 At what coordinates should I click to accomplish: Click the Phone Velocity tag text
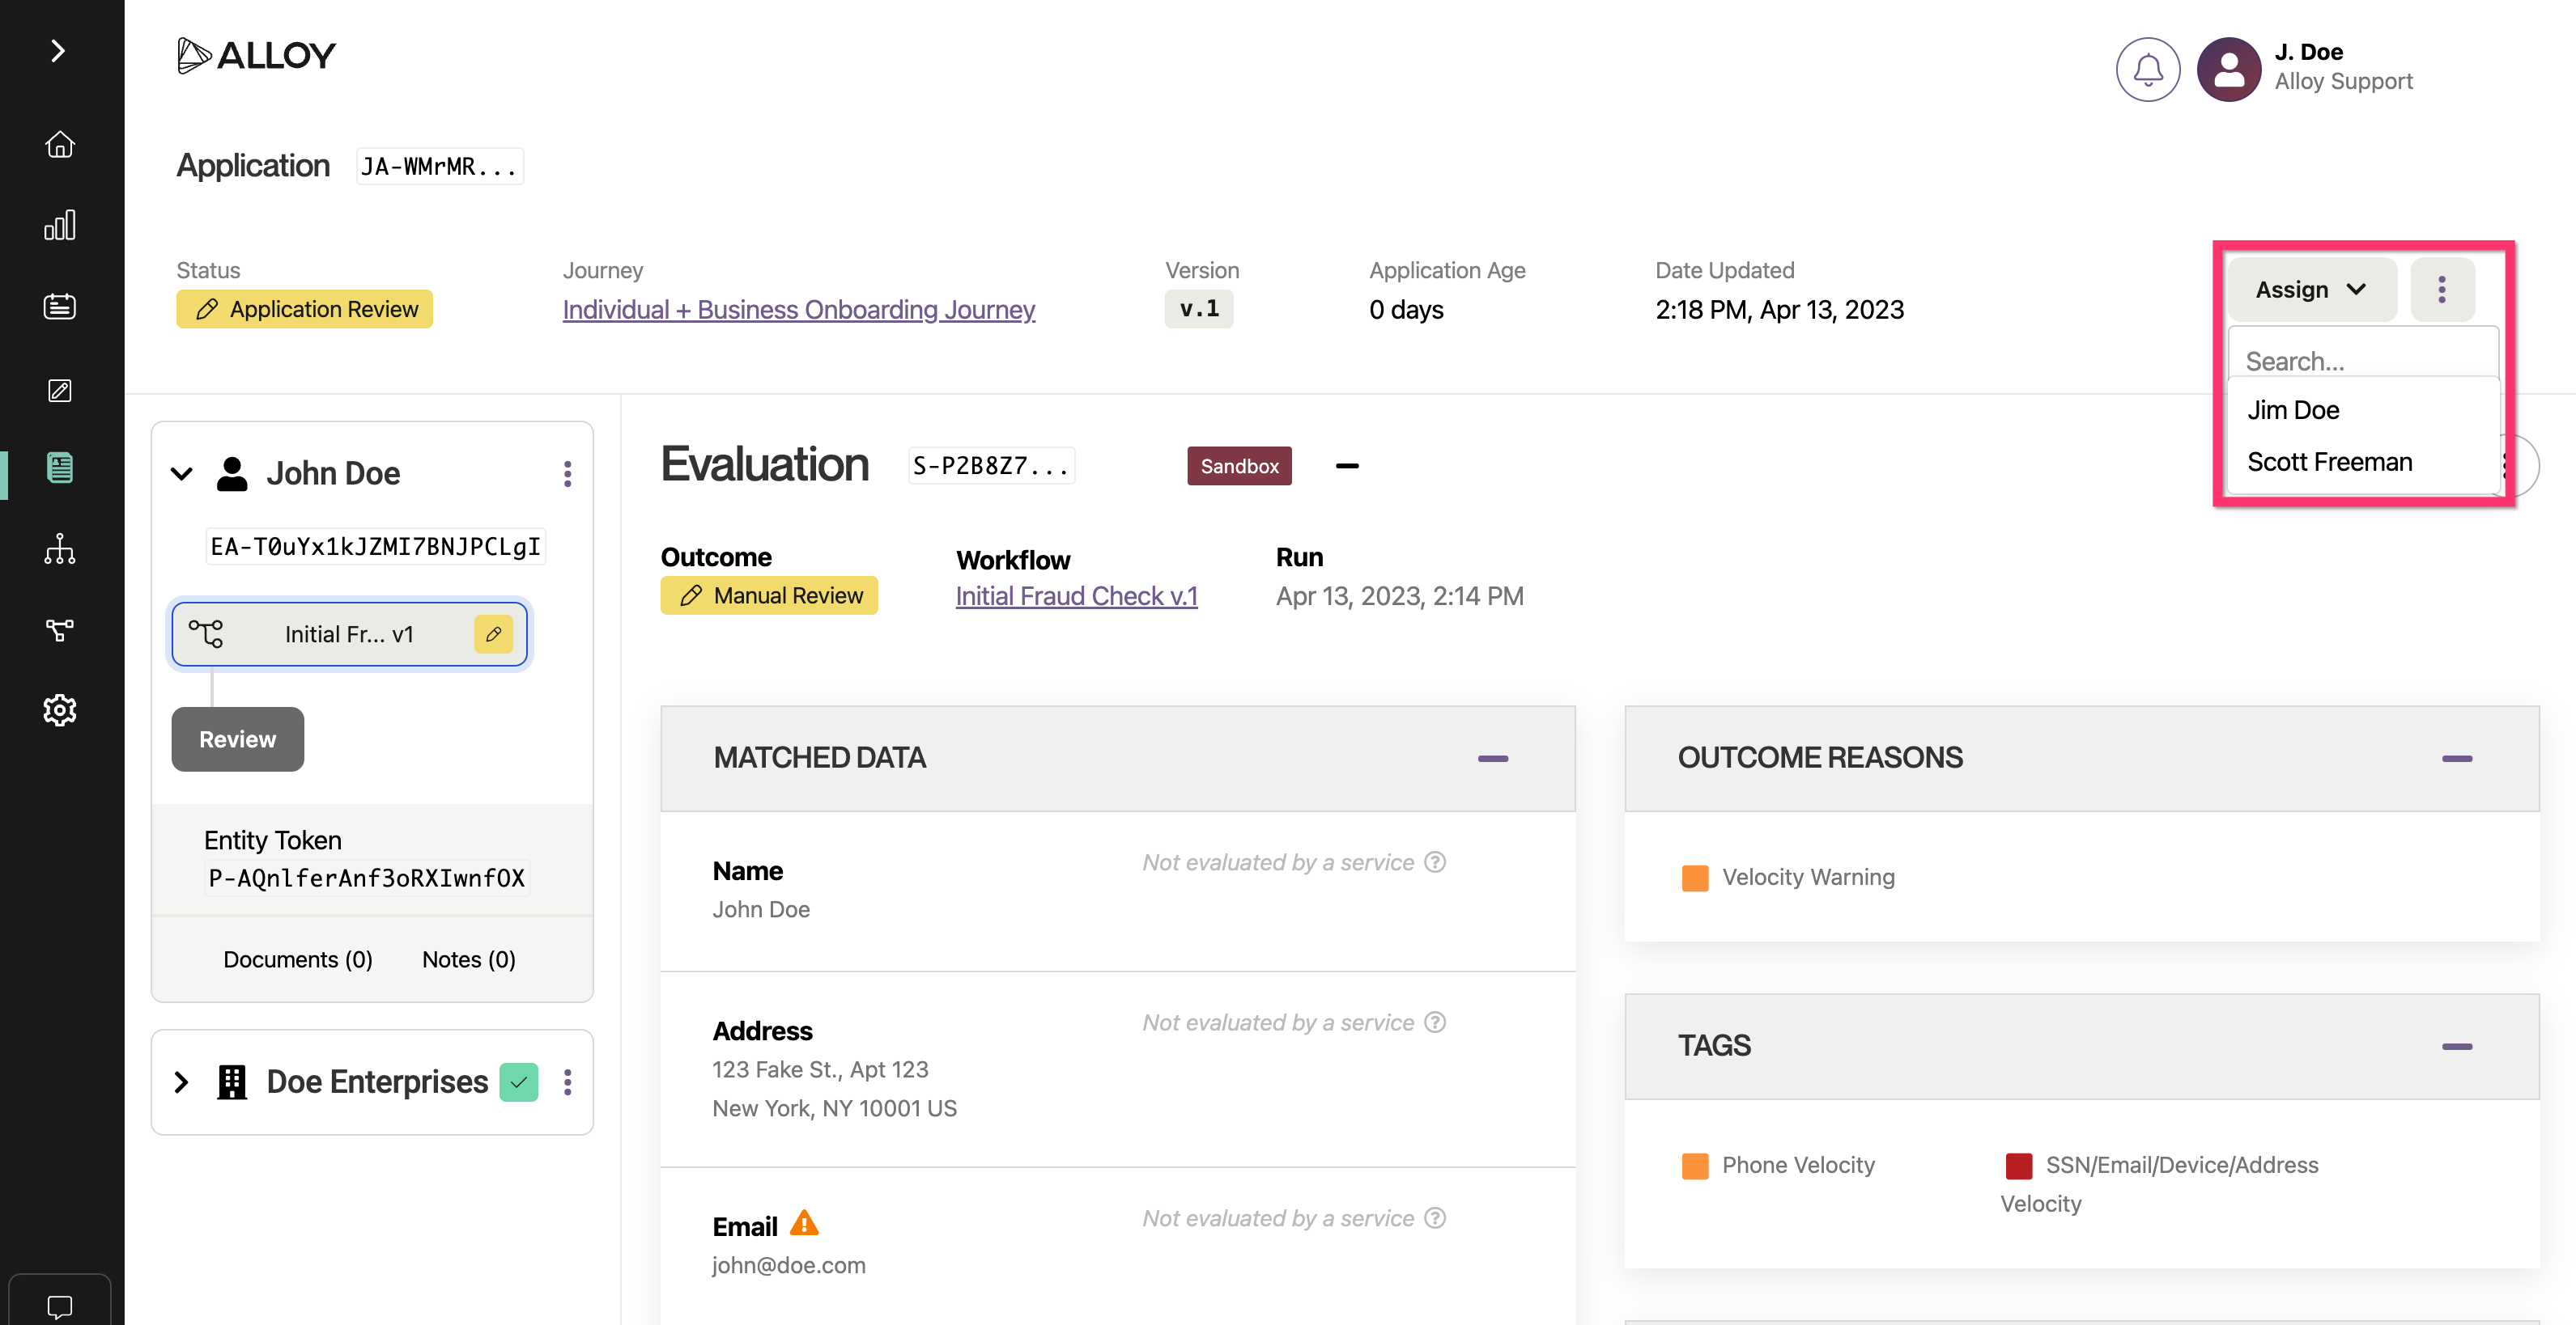1798,1165
